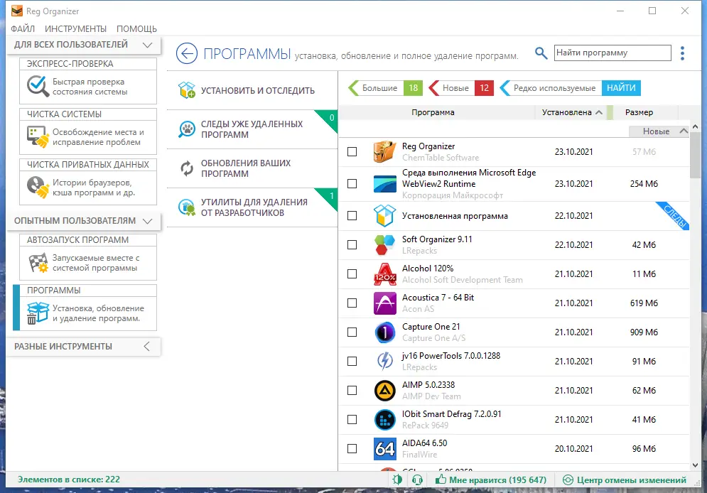Click the thumbs-up icon in status bar
Viewport: 707px width, 493px height.
click(x=441, y=480)
